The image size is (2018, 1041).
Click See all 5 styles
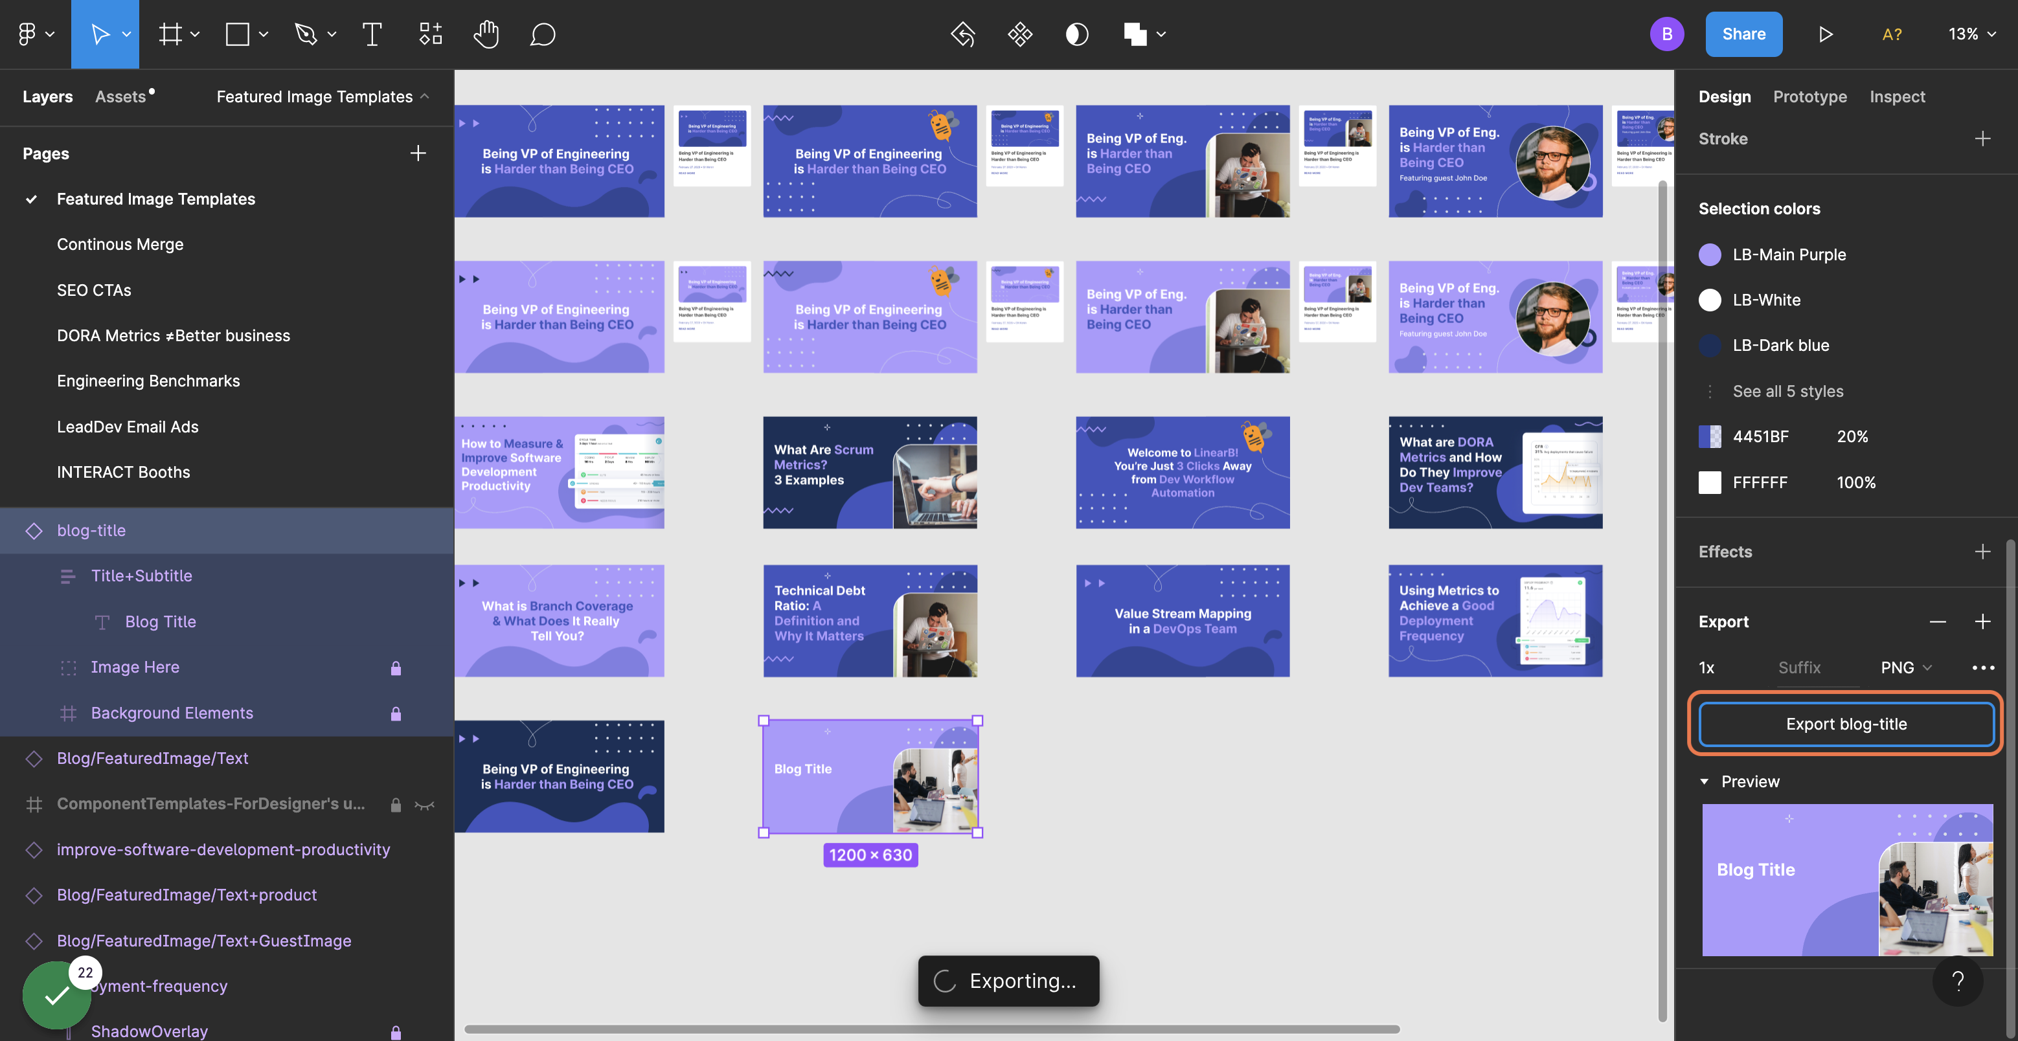1787,391
